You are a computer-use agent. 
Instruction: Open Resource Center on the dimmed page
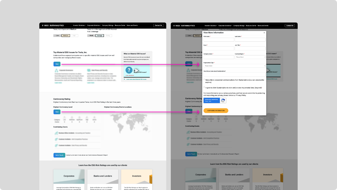(251, 25)
